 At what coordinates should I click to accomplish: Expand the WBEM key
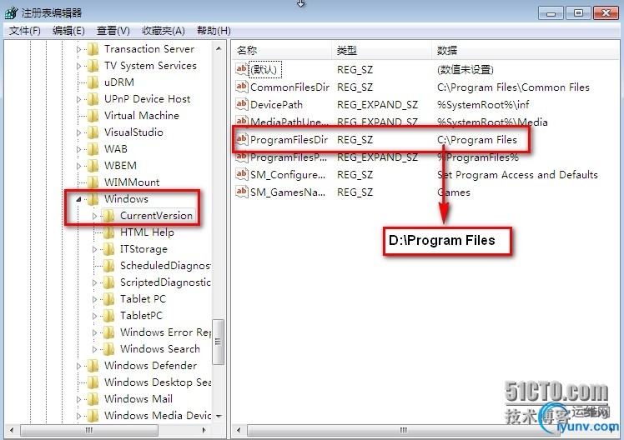coord(78,166)
